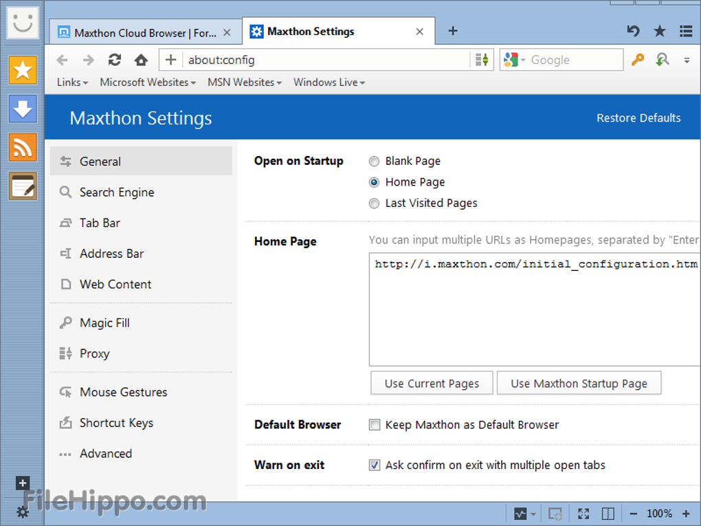Open the Favorites star sidebar icon
Screen dimensions: 701x526
(x=23, y=70)
